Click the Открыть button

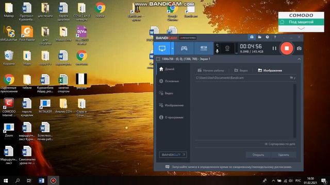point(258,155)
